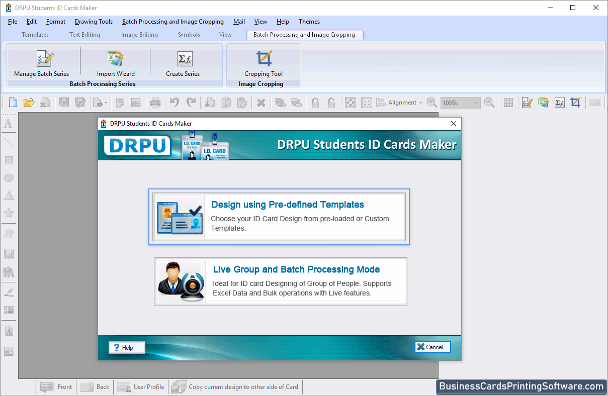Switch to the Text Editing tab
Image resolution: width=608 pixels, height=396 pixels.
tap(84, 35)
